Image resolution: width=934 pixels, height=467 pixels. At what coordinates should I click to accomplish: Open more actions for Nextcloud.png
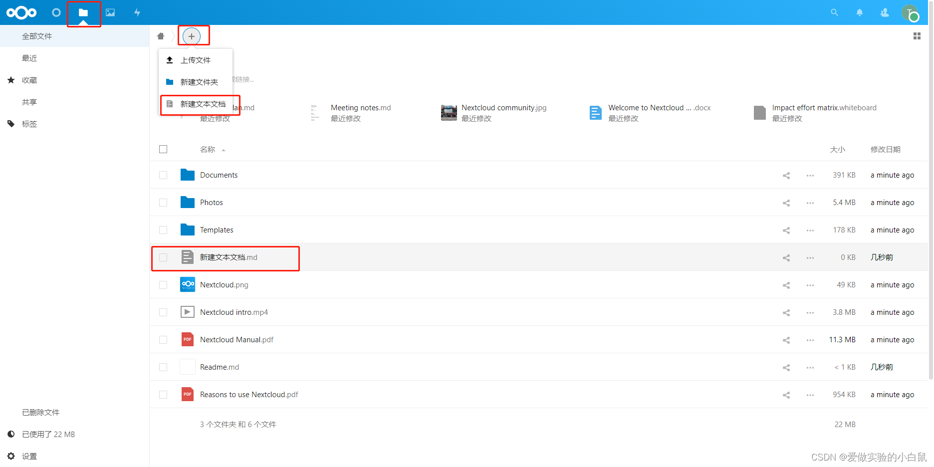[x=810, y=285]
